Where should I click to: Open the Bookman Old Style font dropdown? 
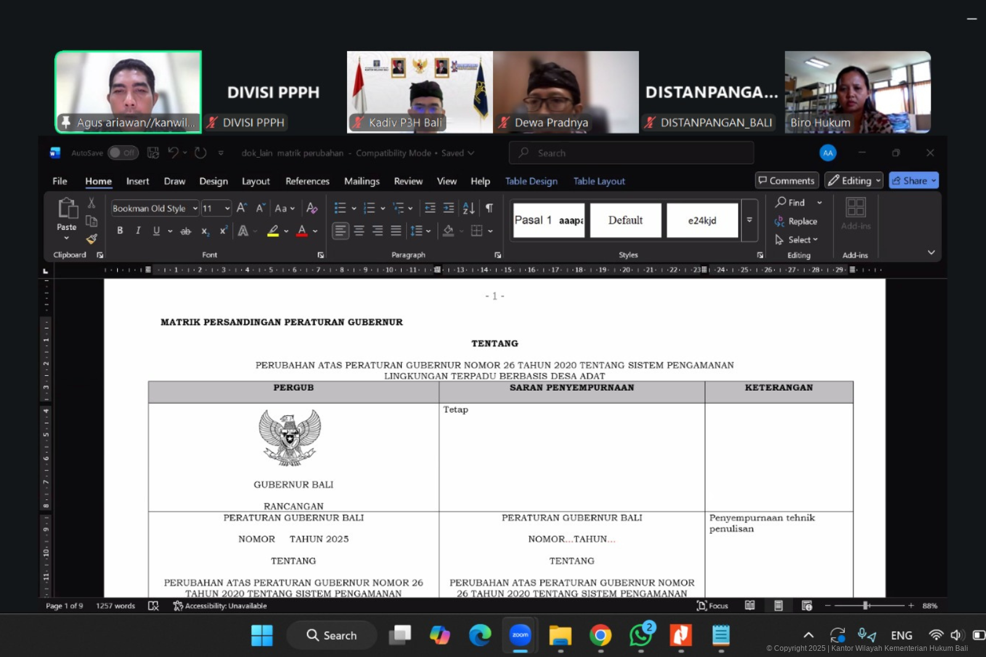(195, 208)
